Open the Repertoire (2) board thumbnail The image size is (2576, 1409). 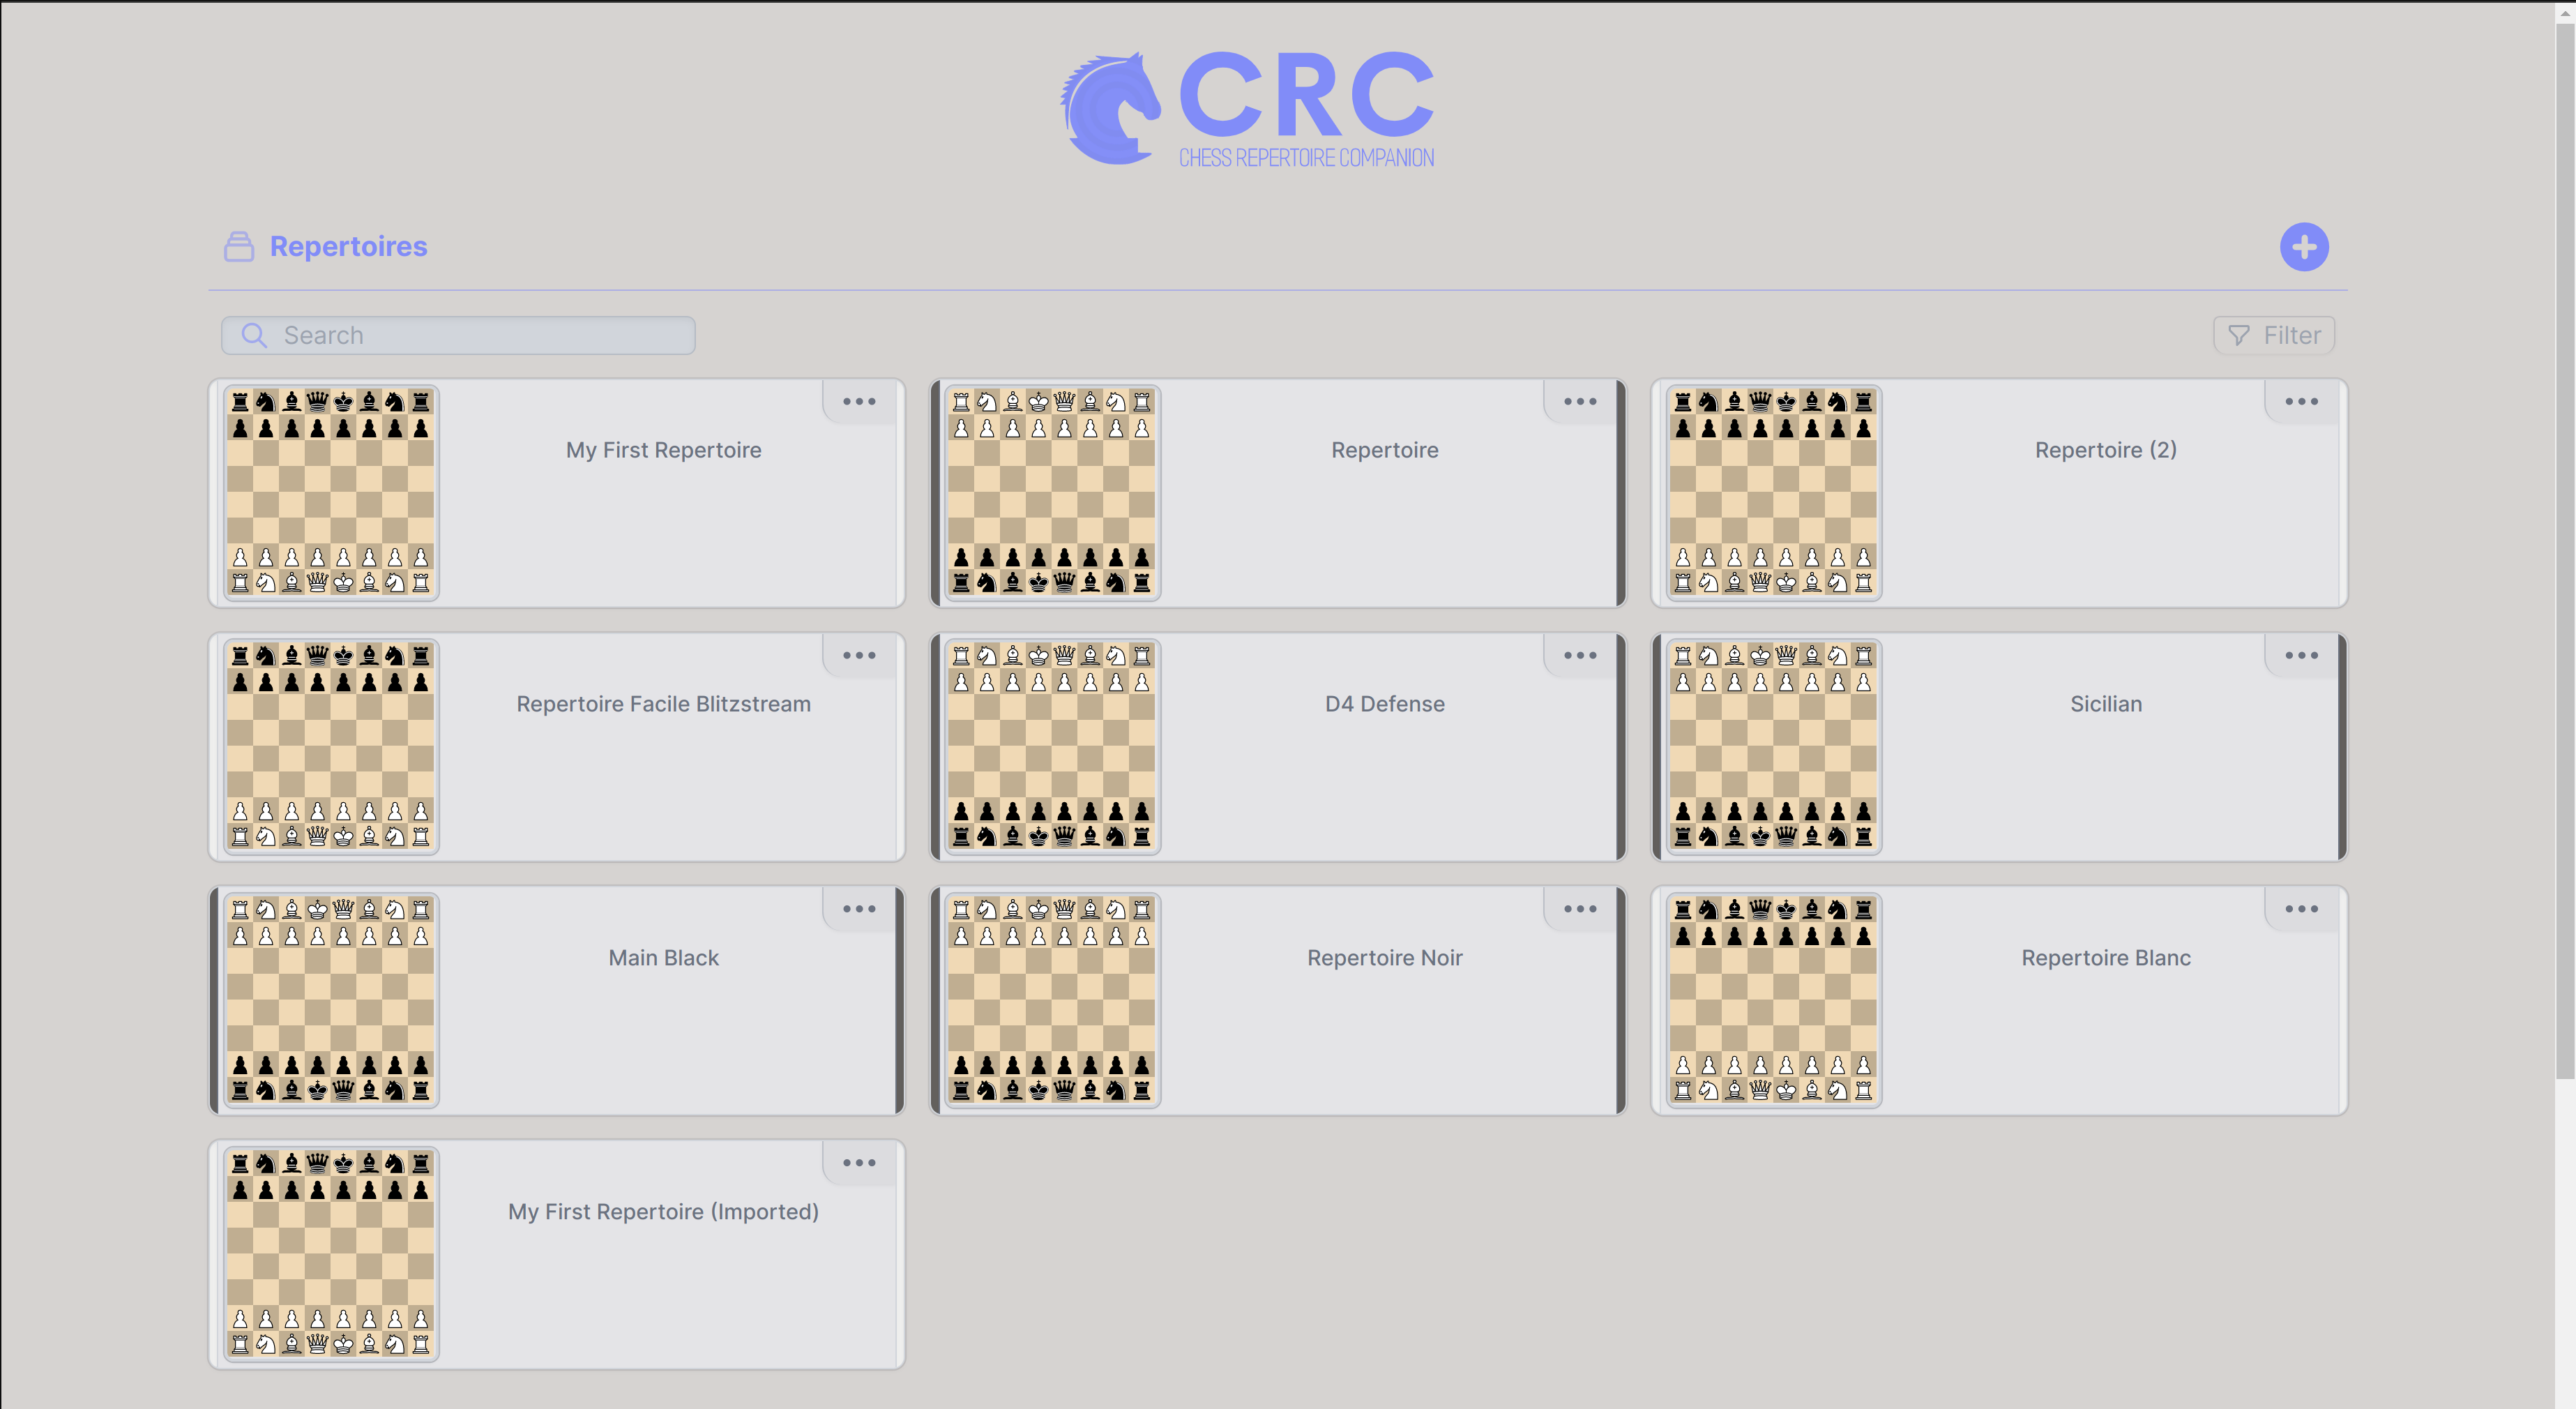coord(1774,493)
